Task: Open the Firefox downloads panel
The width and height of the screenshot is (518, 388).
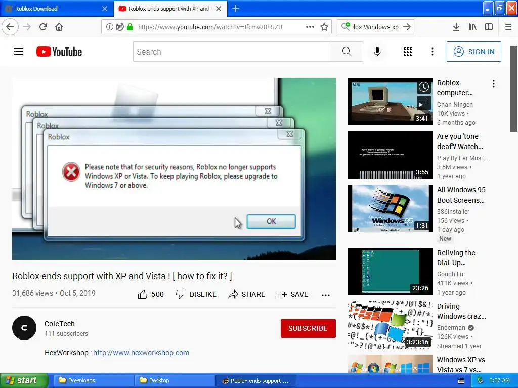Action: (456, 27)
